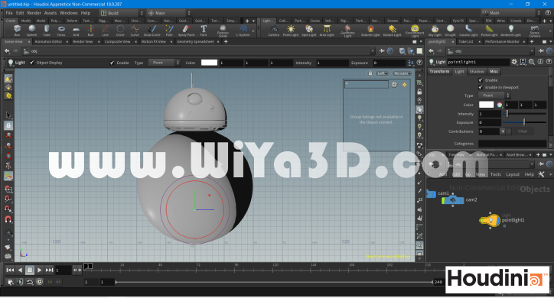Use the Draw Curve tool
This screenshot has width=554, height=298.
click(x=152, y=31)
